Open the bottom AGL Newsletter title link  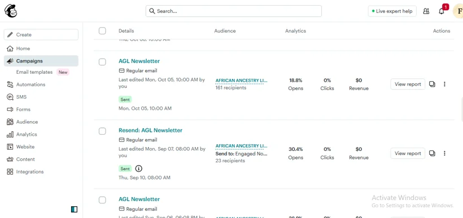pos(139,199)
